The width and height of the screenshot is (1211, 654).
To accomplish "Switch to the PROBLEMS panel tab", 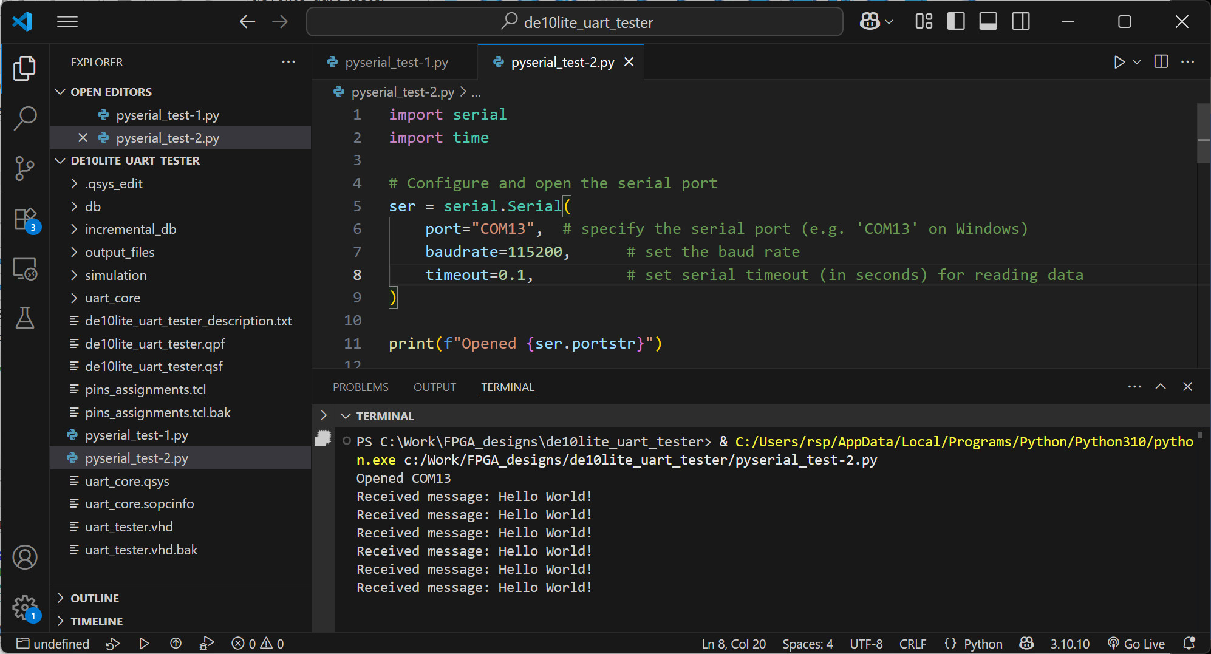I will (x=360, y=387).
